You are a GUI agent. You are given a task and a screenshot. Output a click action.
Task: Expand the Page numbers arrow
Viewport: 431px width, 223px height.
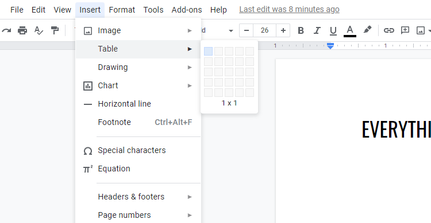(190, 215)
